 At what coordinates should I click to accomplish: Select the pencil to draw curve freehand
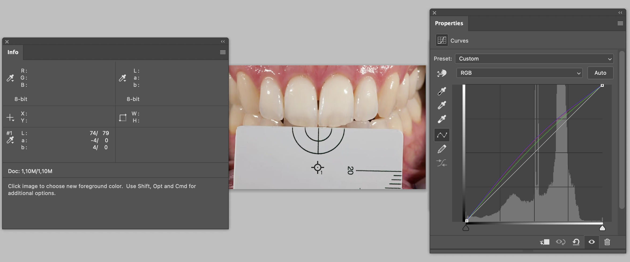pos(442,149)
